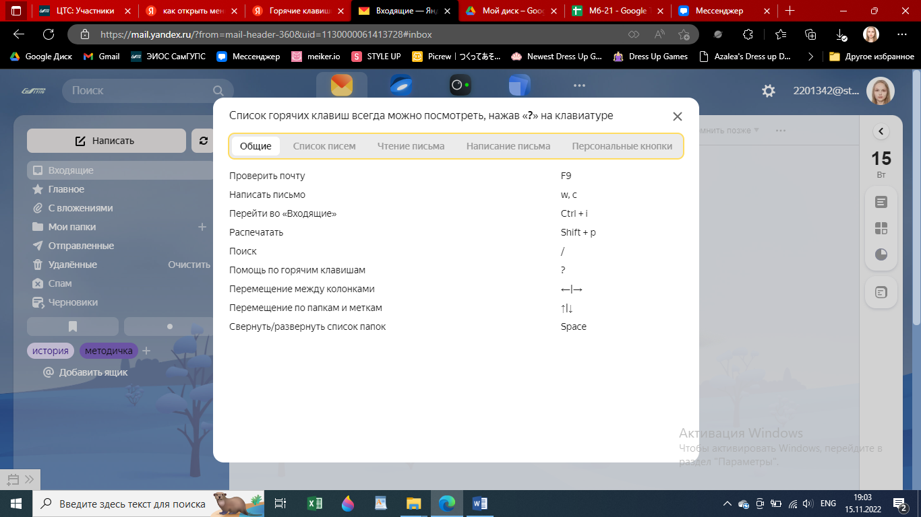Open the Google Диск bookmark
921x517 pixels.
coord(41,57)
